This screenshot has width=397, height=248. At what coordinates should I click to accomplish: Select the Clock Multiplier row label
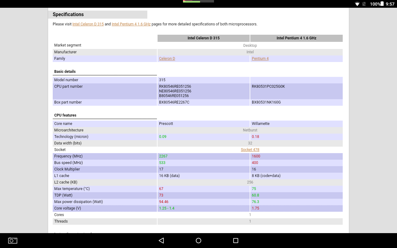[67, 169]
